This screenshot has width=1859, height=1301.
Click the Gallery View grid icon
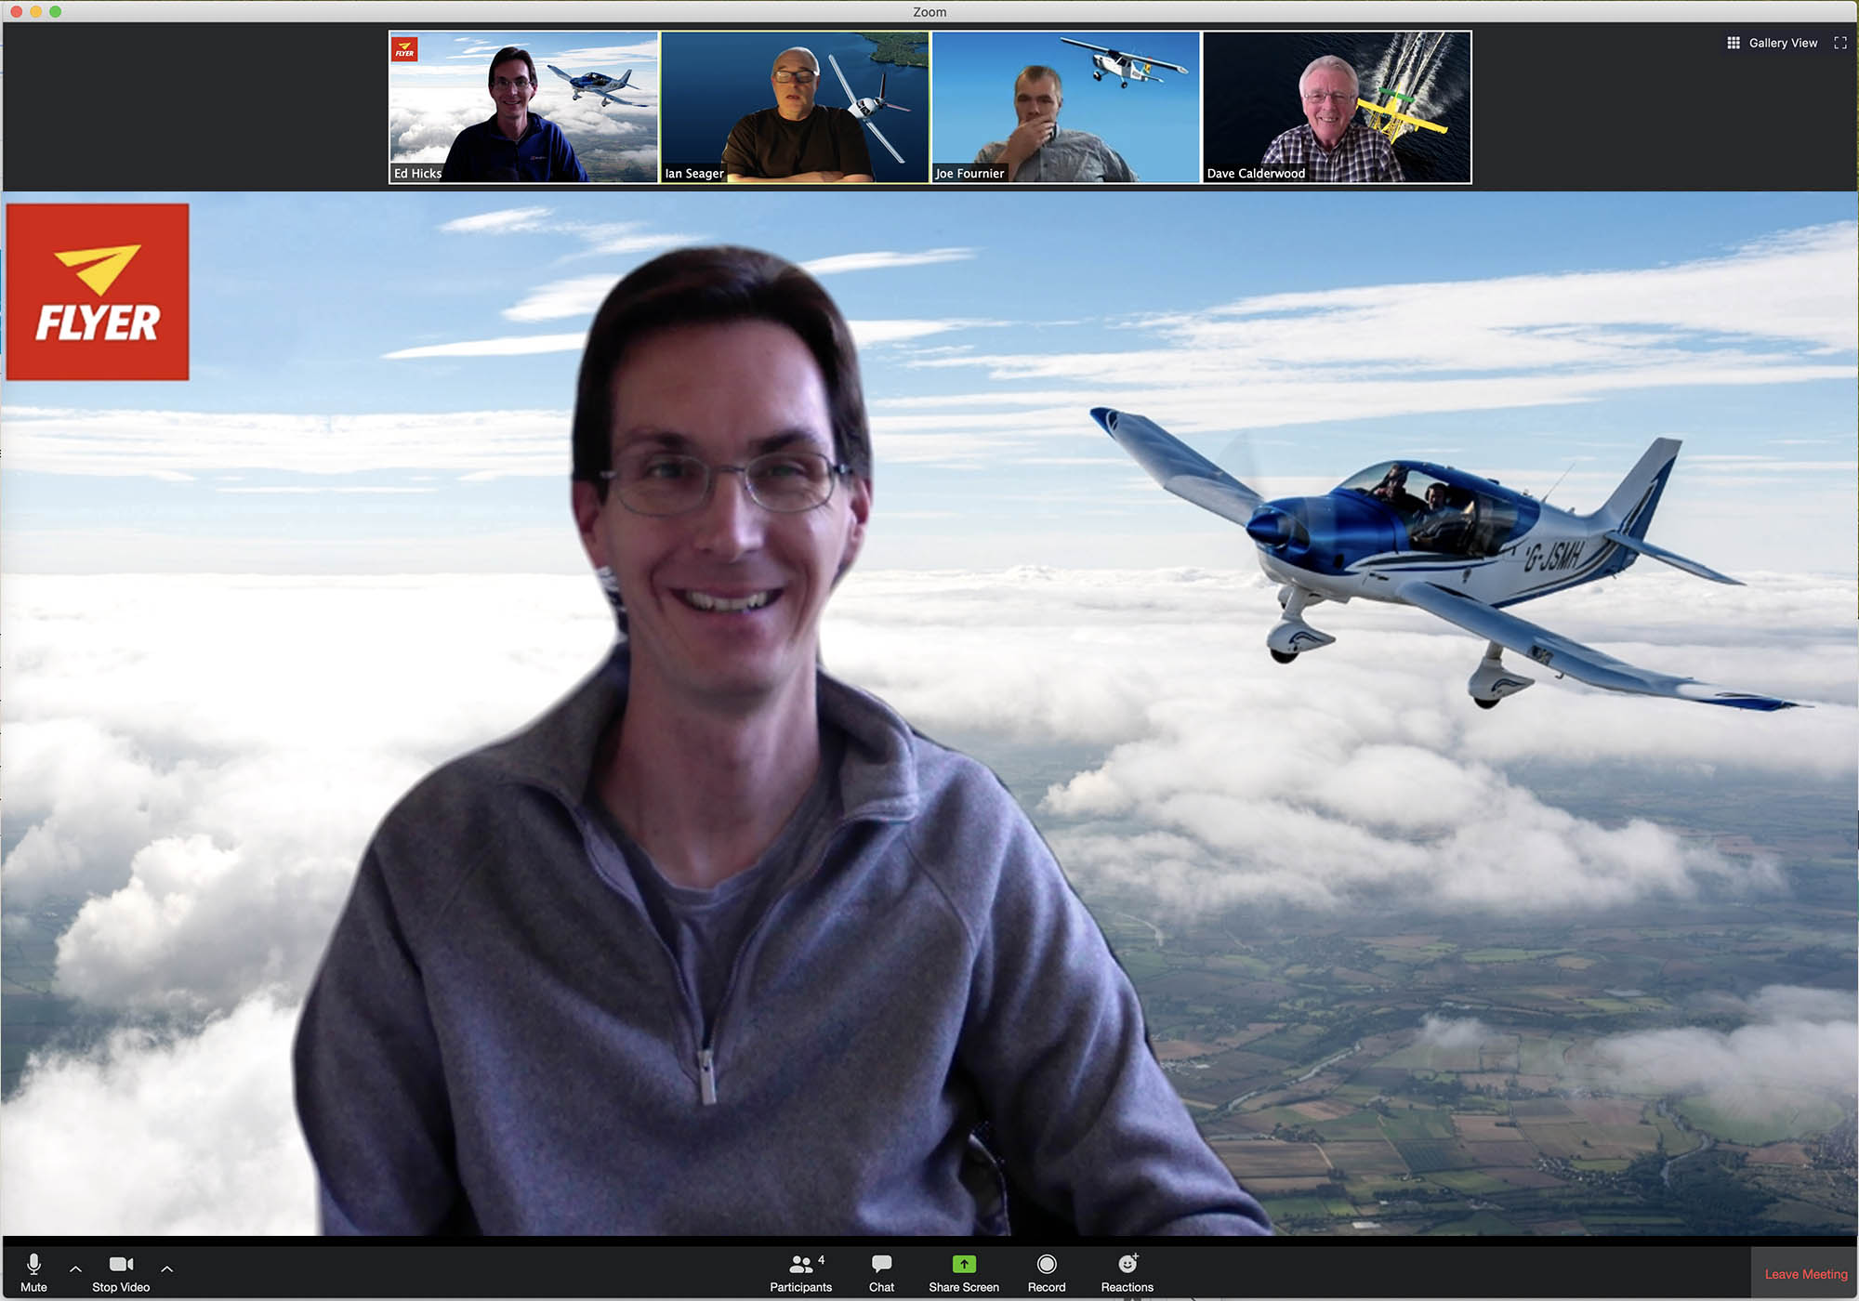point(1734,43)
